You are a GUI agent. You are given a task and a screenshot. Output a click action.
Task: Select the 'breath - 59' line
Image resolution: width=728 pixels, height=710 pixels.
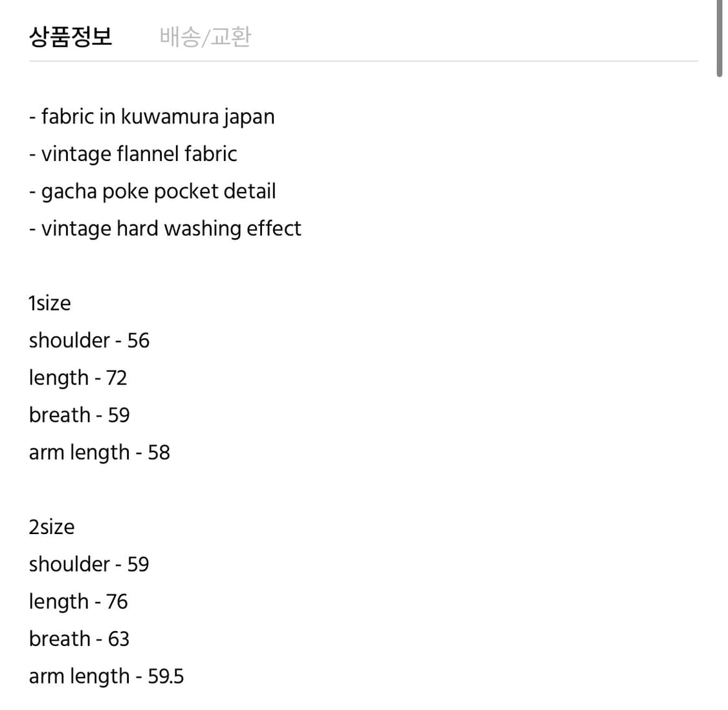pyautogui.click(x=79, y=415)
